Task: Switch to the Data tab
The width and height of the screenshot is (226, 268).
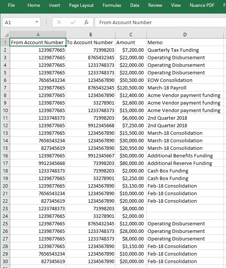Action: click(135, 5)
